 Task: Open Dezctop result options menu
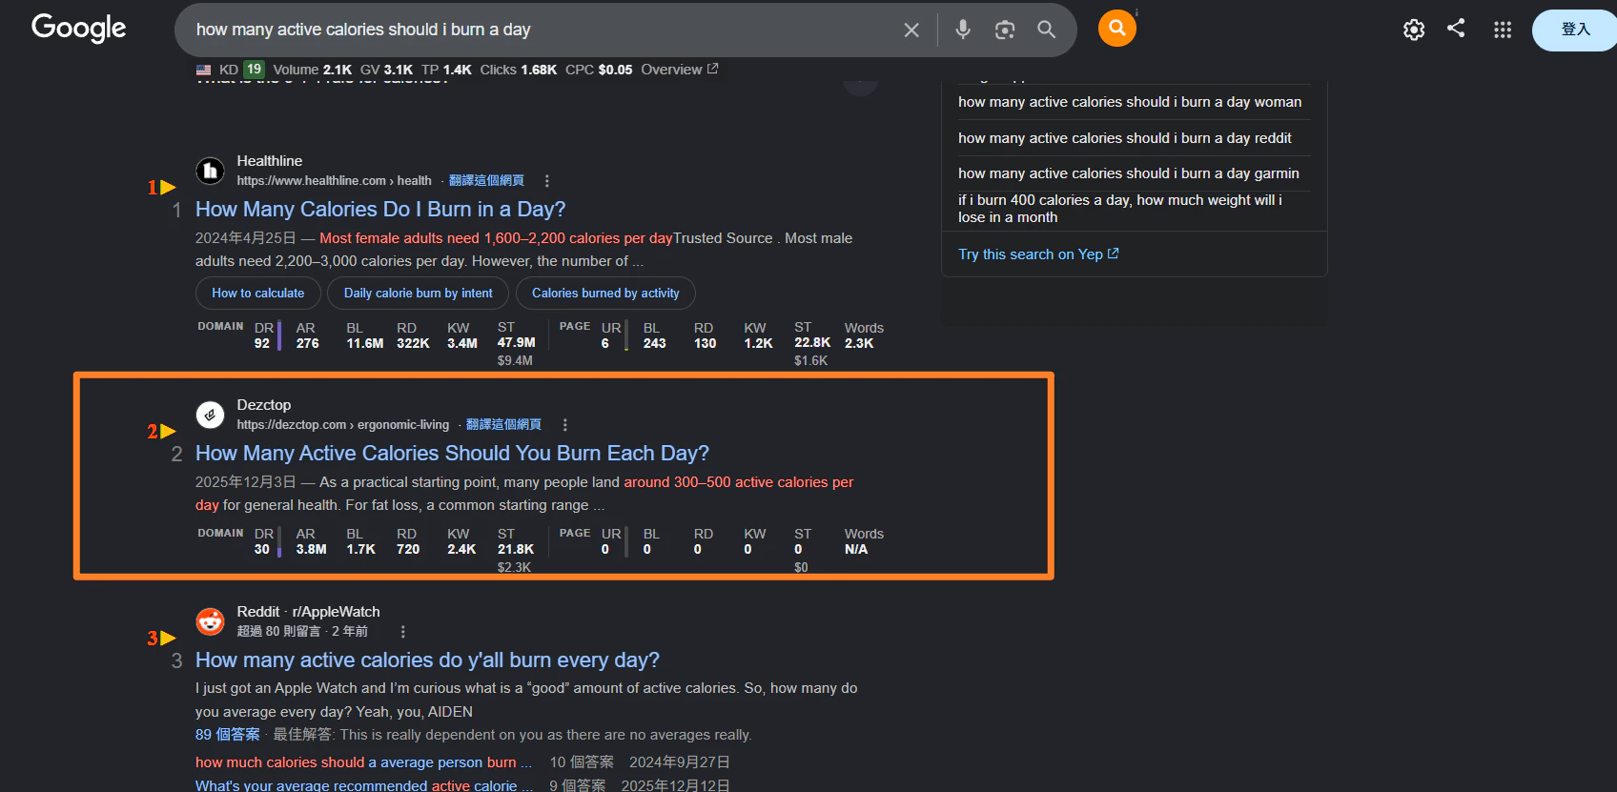(x=564, y=425)
